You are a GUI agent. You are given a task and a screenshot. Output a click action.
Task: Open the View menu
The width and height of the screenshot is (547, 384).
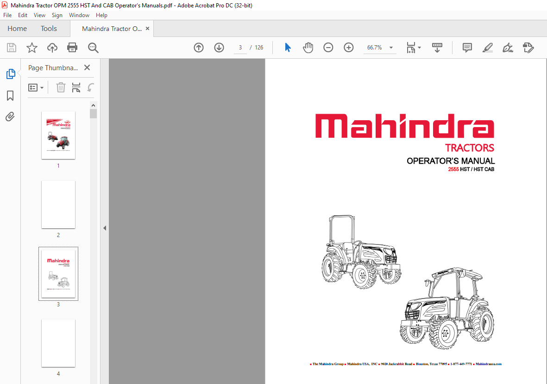(x=39, y=15)
